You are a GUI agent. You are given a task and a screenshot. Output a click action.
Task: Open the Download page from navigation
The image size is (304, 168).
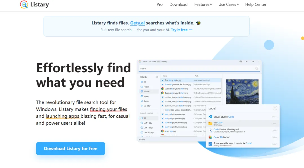click(x=178, y=5)
